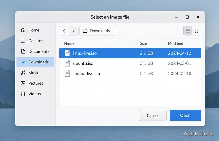
Task: Click the Home icon in sidebar
Action: click(23, 30)
